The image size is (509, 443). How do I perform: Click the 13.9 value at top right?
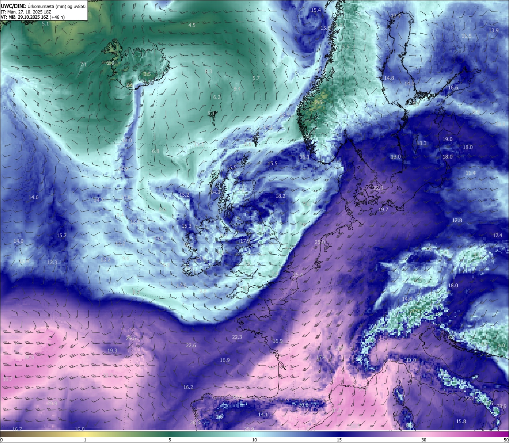pyautogui.click(x=493, y=30)
